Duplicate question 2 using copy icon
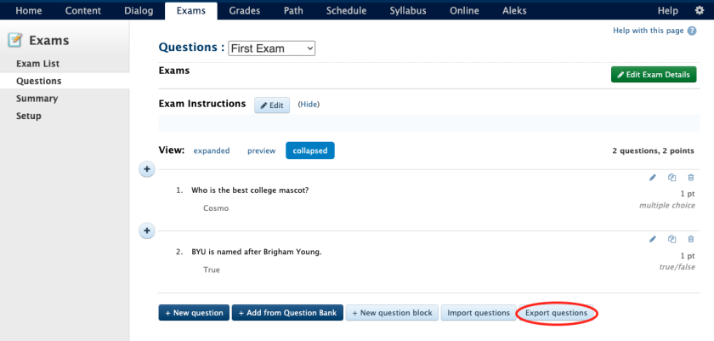714x341 pixels. (x=671, y=239)
